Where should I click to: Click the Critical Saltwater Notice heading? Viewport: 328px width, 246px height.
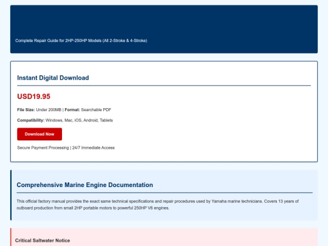pyautogui.click(x=43, y=241)
